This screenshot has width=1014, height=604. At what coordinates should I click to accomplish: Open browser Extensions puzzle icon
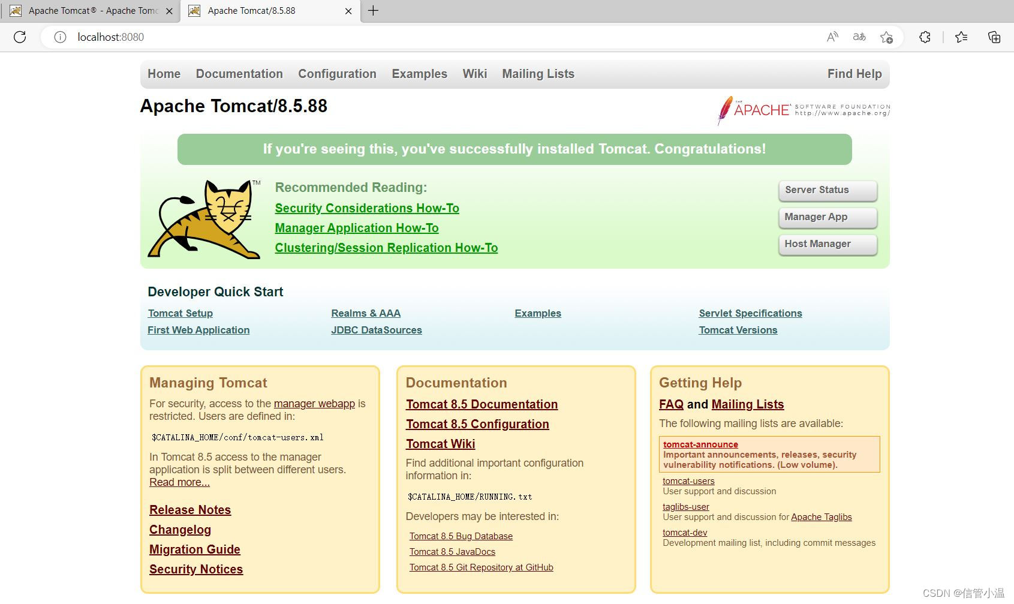(x=925, y=37)
